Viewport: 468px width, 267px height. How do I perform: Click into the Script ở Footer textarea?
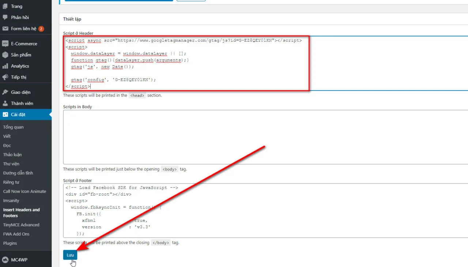(265, 211)
